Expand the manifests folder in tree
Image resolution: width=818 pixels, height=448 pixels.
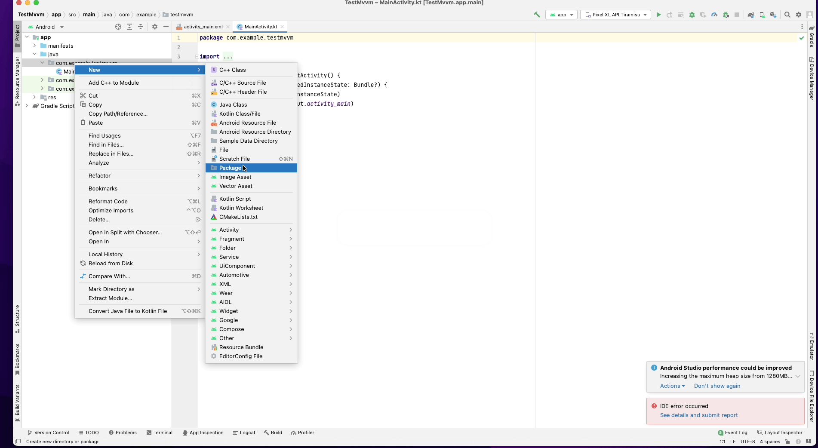[x=34, y=46]
